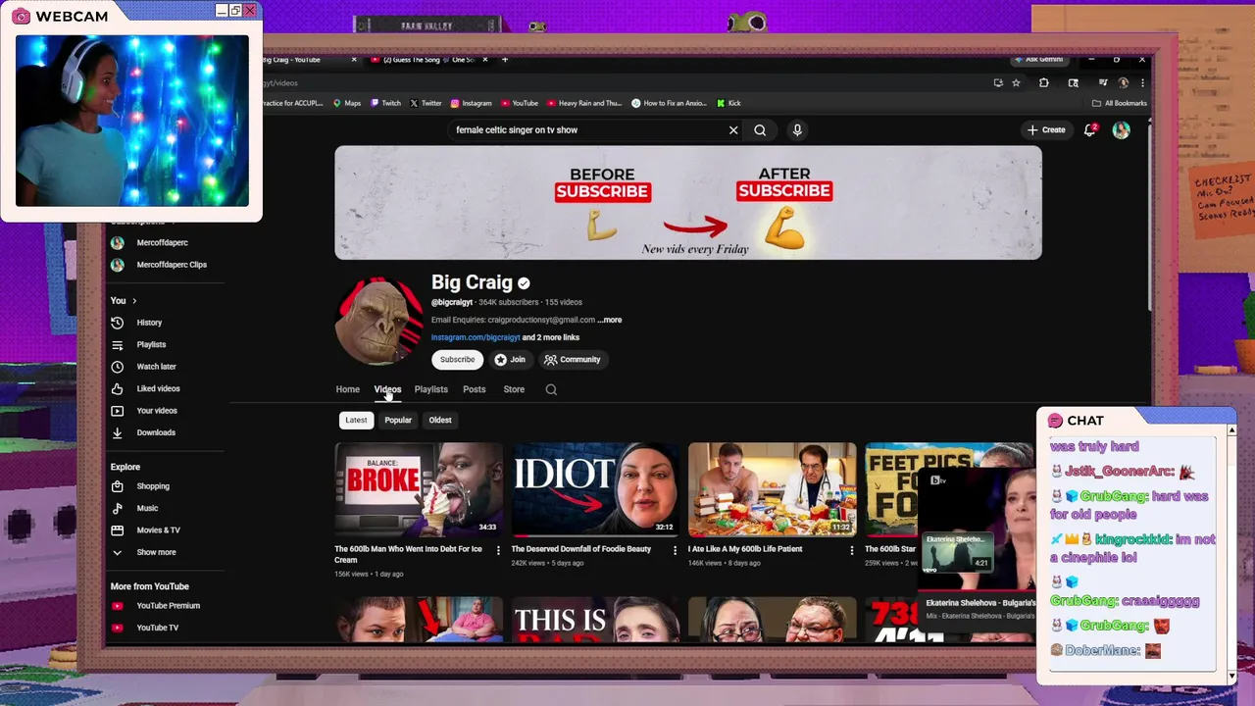This screenshot has width=1255, height=706.
Task: Open Chrome extensions puzzle icon
Action: coord(1043,82)
